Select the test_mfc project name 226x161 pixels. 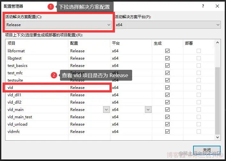[x=15, y=73]
